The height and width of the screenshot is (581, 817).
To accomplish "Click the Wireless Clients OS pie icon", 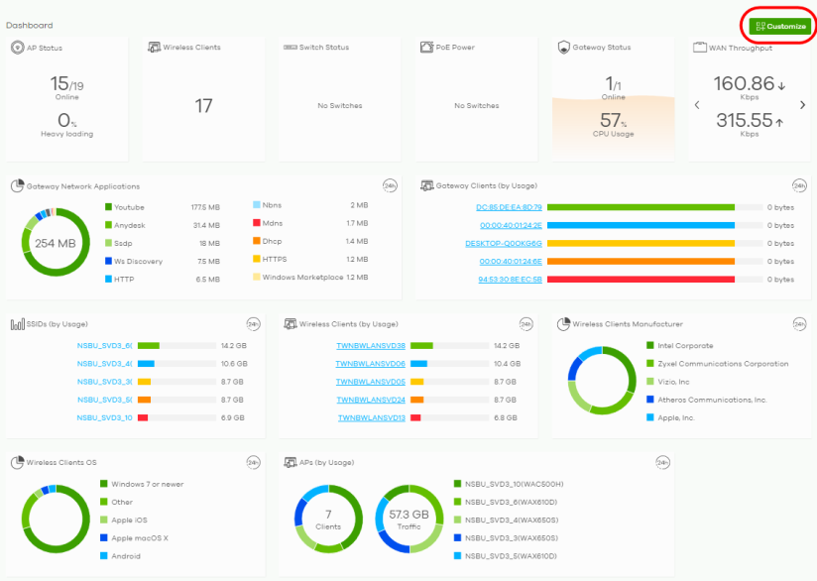I will 17,462.
